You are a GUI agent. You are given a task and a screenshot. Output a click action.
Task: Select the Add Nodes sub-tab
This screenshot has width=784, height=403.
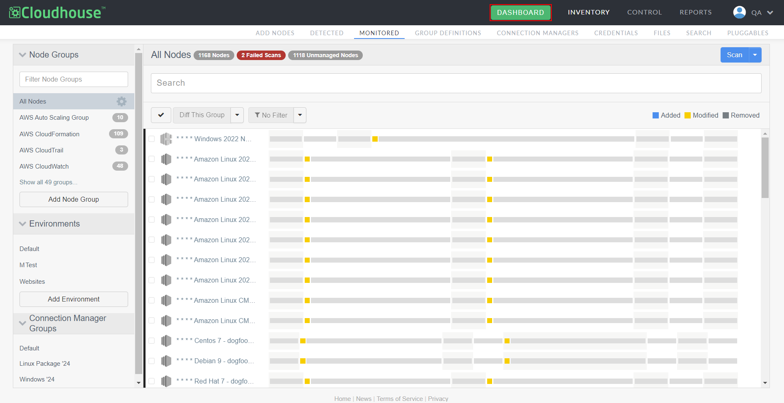coord(275,33)
